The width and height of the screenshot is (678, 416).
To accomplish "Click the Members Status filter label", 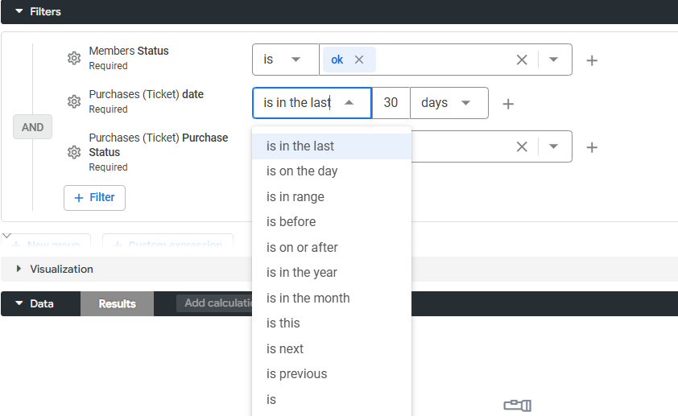I will coord(129,51).
